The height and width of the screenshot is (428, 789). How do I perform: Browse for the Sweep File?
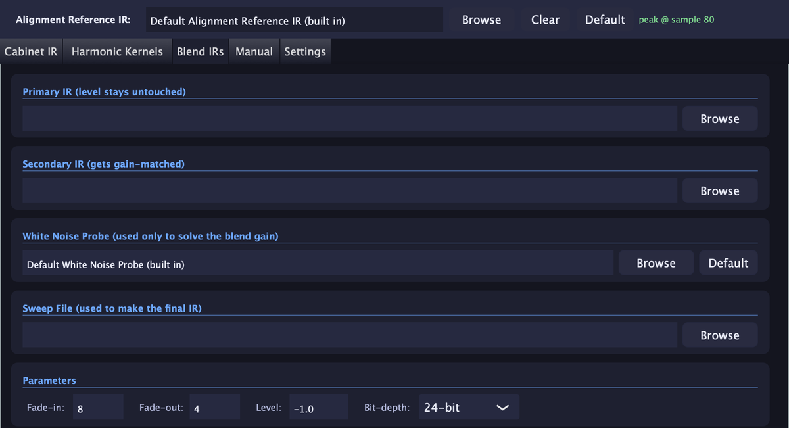(720, 335)
